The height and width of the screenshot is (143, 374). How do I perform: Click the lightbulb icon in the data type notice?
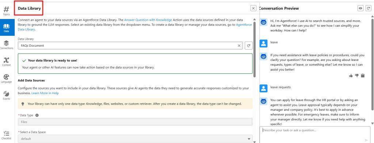pyautogui.click(x=23, y=104)
